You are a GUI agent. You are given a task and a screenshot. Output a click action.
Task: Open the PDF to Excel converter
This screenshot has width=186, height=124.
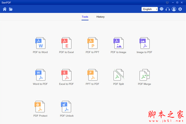[66, 45]
